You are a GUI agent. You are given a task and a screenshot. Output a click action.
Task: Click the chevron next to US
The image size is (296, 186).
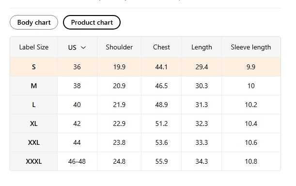click(x=83, y=47)
